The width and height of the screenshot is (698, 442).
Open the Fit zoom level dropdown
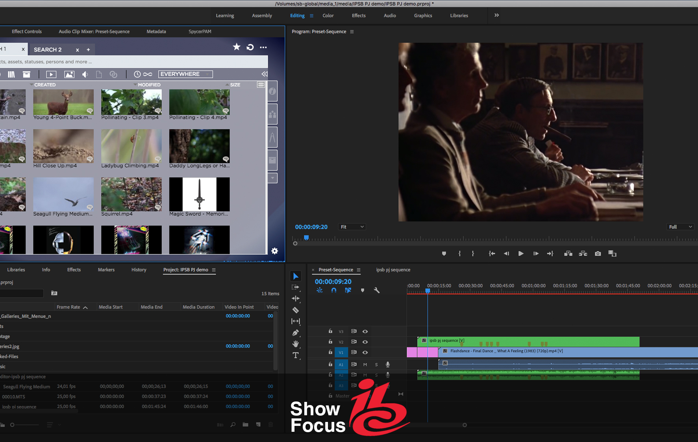[352, 227]
